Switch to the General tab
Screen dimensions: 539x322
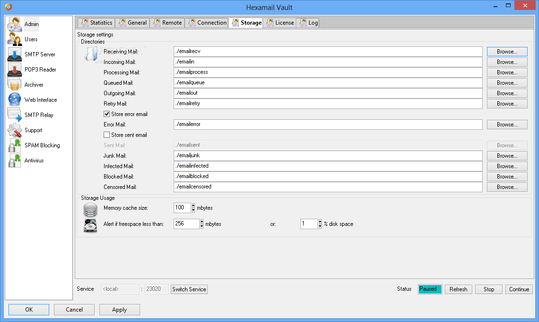pyautogui.click(x=133, y=23)
